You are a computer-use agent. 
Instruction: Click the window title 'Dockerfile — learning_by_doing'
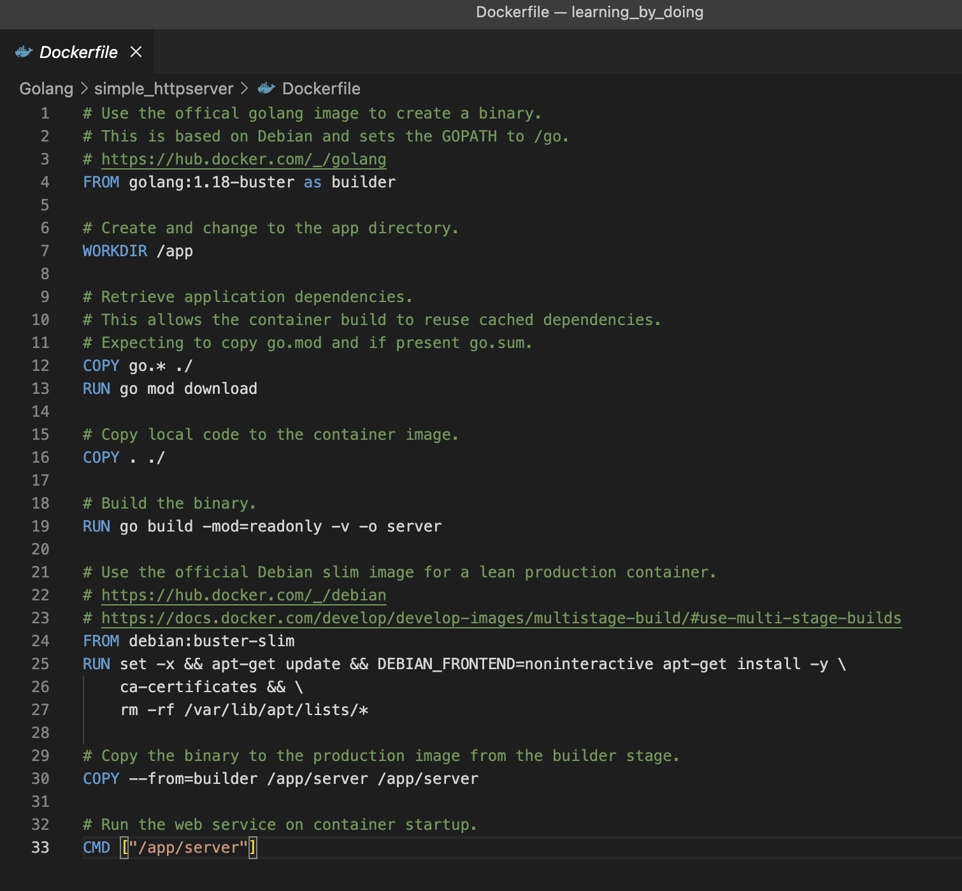589,12
